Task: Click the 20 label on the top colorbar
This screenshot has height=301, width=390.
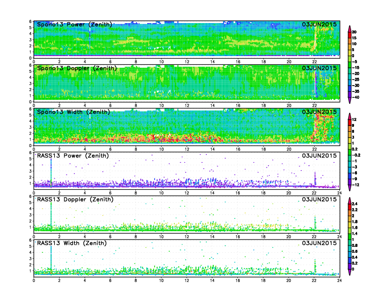Action: tap(354, 32)
